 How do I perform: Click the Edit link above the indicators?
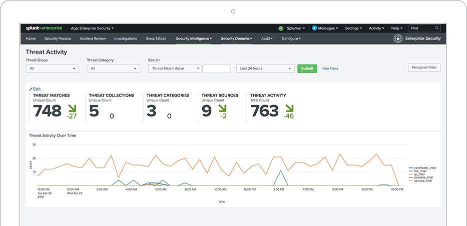click(x=37, y=89)
